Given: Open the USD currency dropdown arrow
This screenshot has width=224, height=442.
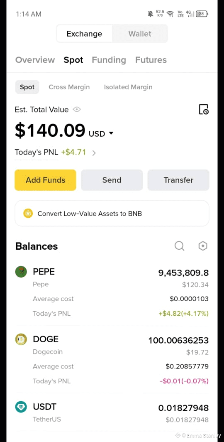Looking at the screenshot, I should (x=111, y=133).
